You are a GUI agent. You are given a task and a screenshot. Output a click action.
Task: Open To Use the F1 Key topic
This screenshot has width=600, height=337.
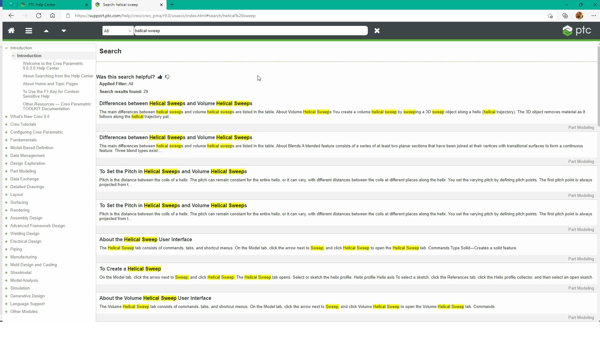click(51, 94)
